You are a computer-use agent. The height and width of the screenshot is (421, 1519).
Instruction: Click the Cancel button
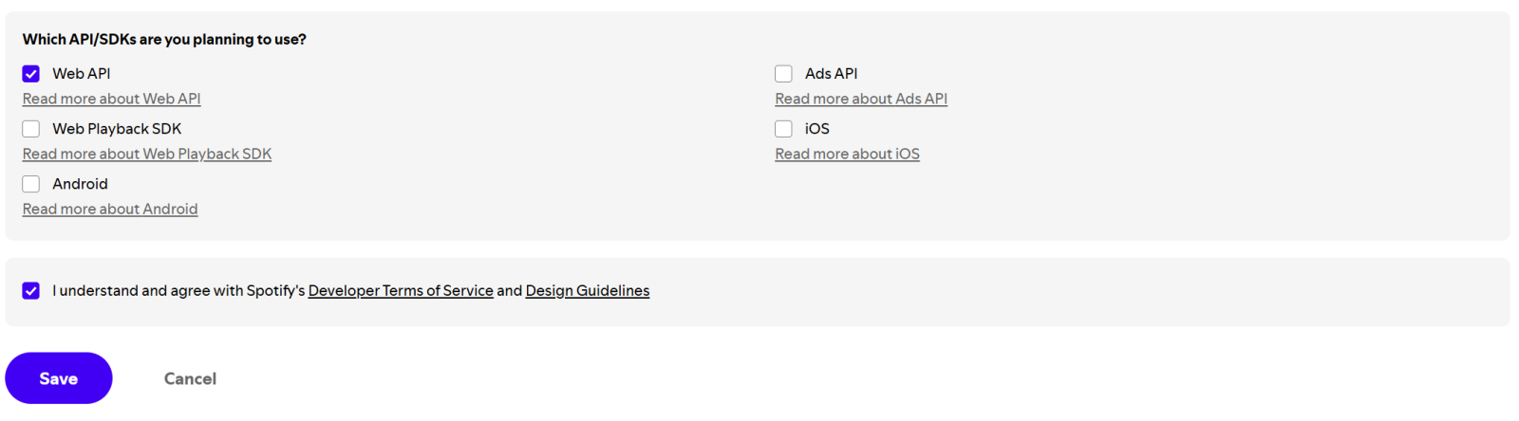(190, 378)
